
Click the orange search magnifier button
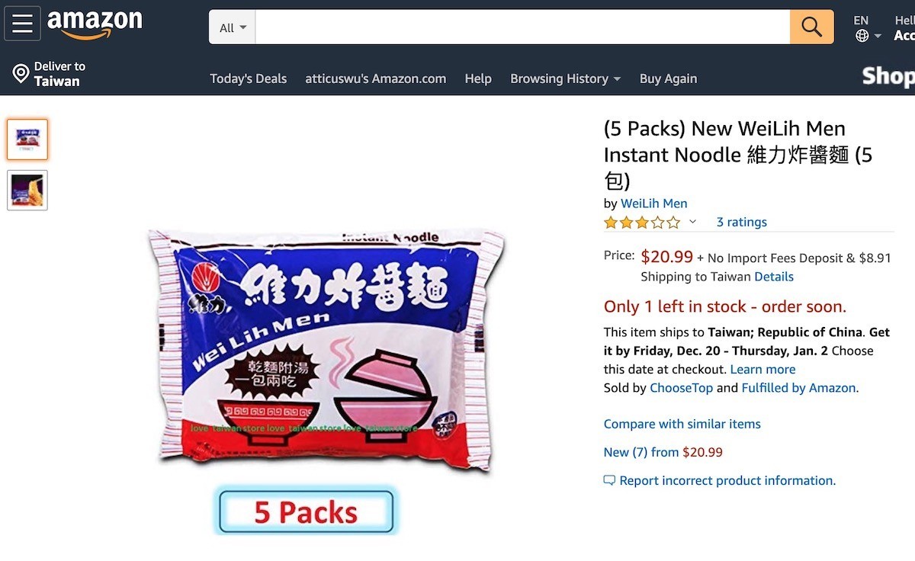point(811,27)
